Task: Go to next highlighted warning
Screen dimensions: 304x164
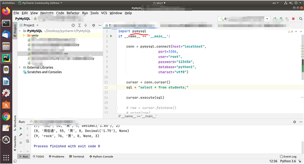Action: click(x=301, y=31)
